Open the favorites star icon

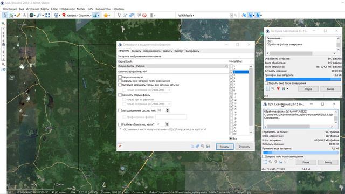[106, 15]
